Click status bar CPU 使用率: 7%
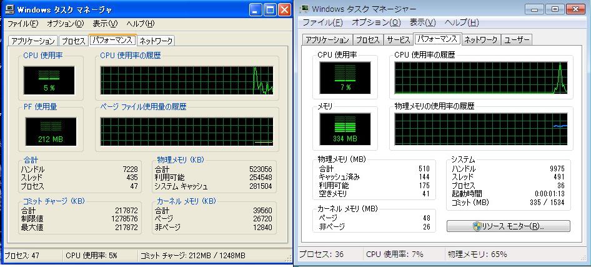 [395, 254]
